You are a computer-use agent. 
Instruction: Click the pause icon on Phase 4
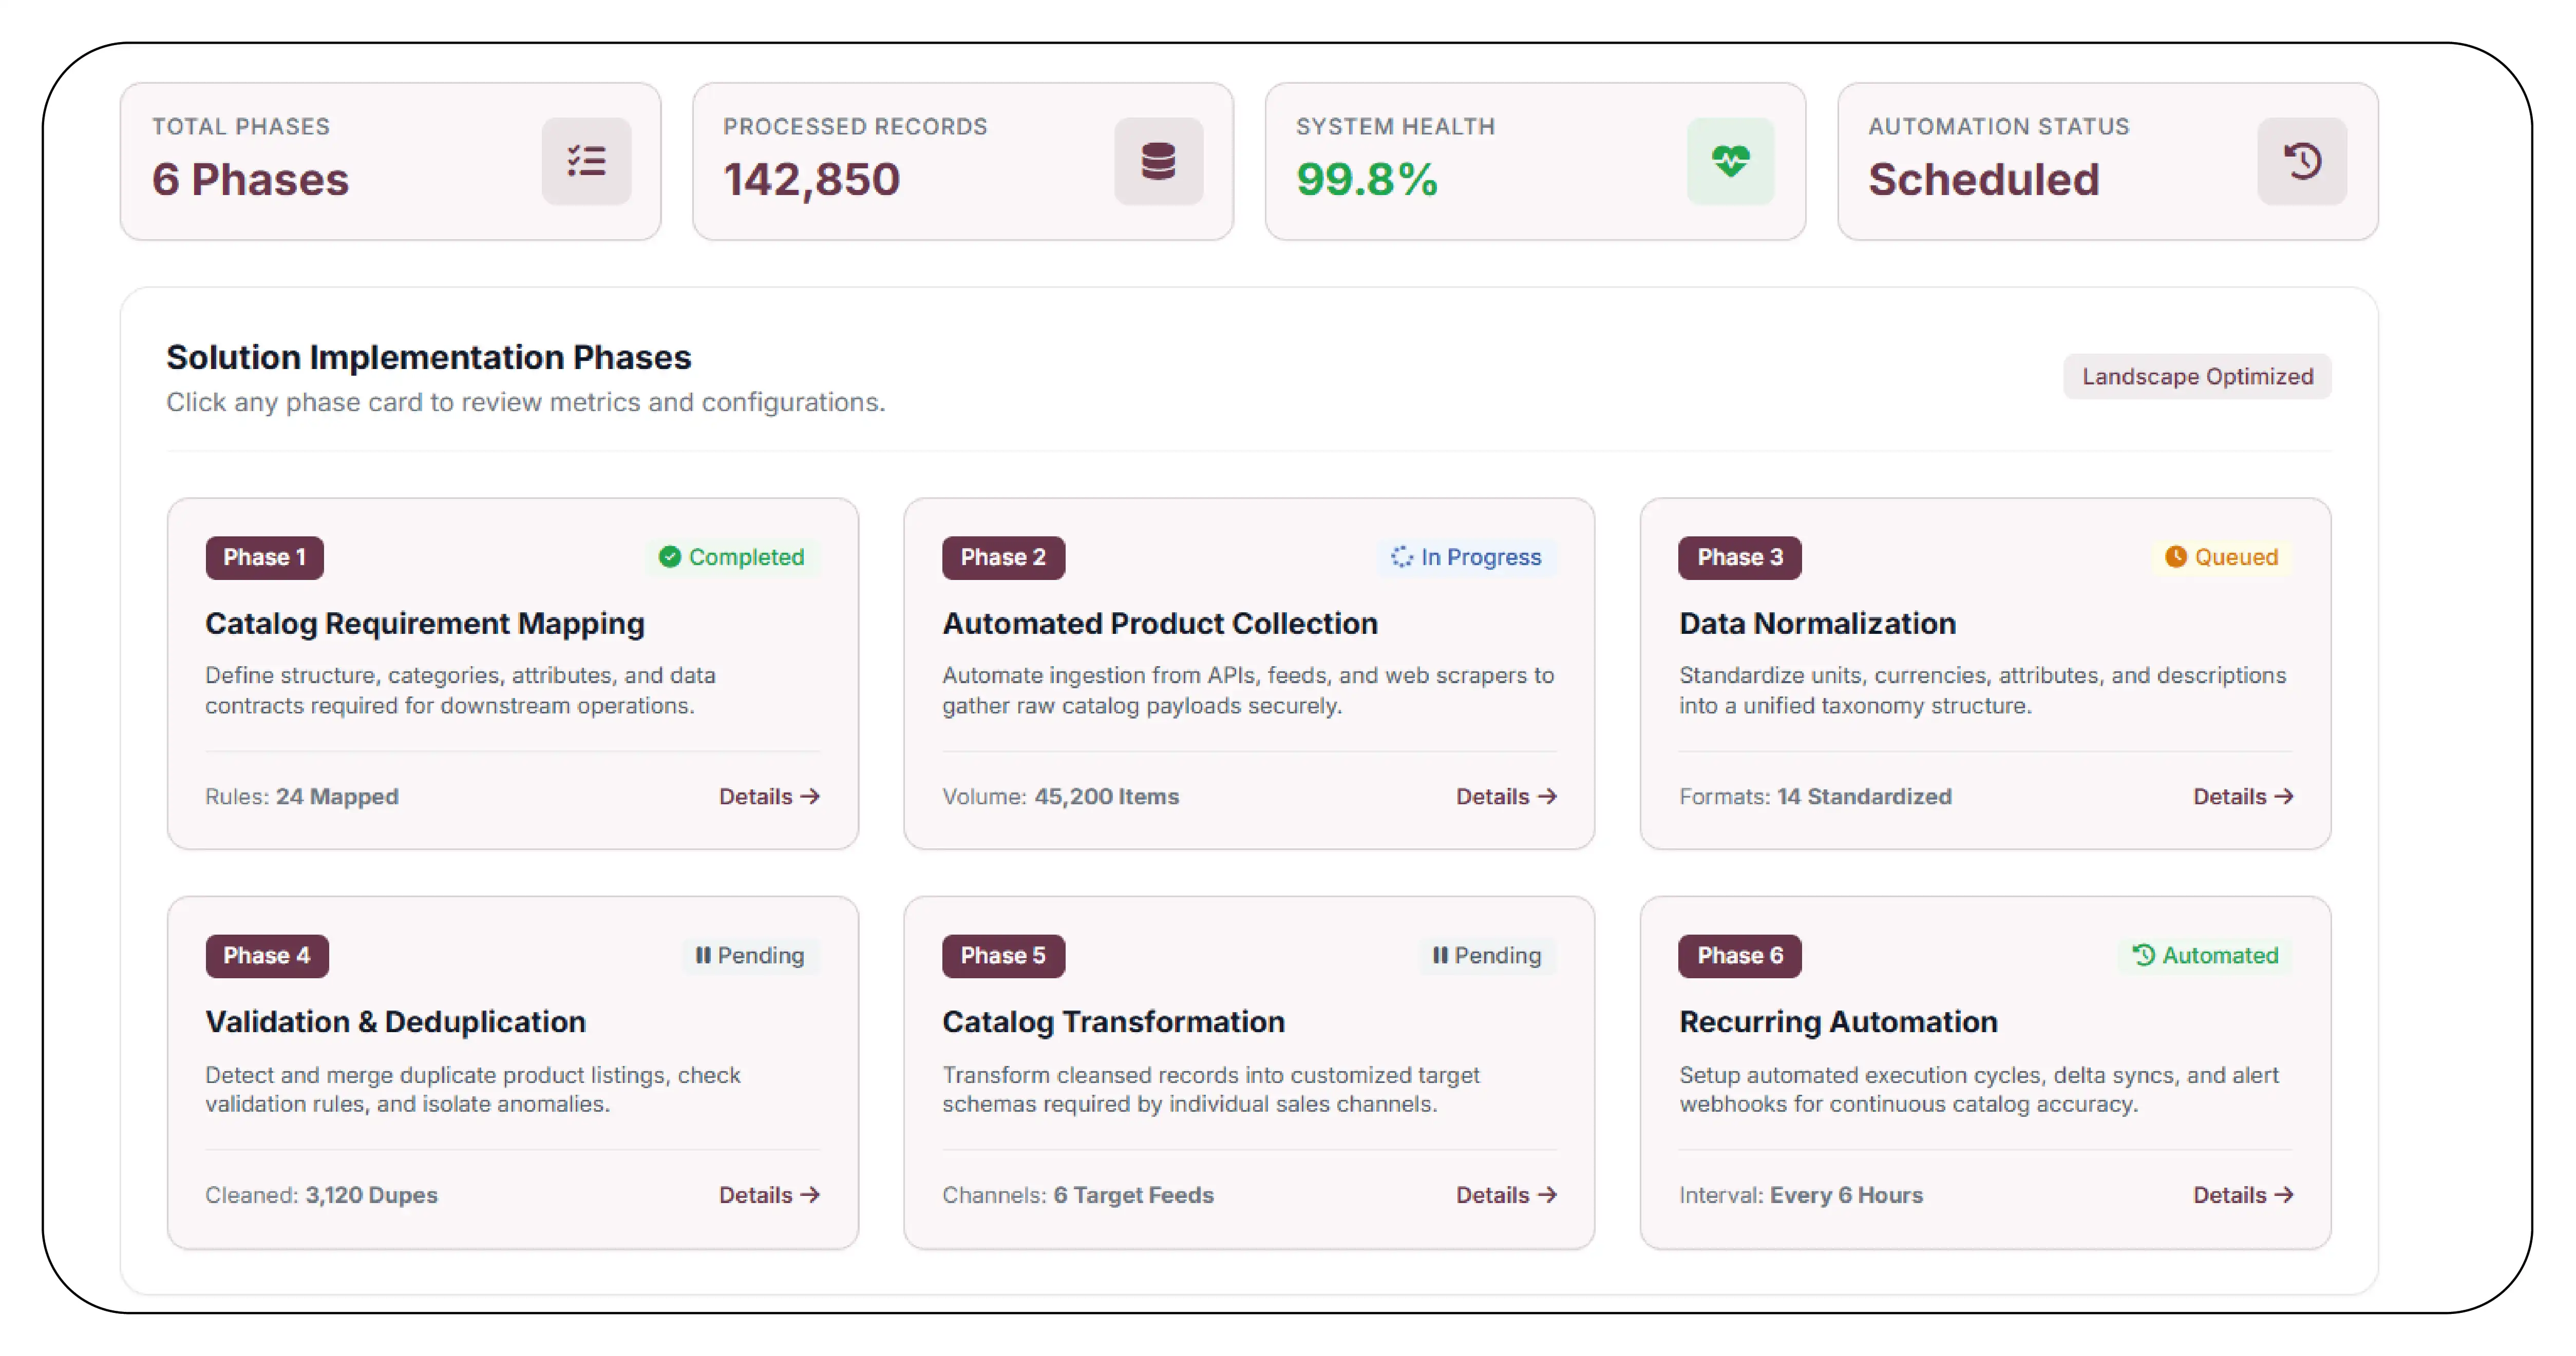click(x=703, y=955)
